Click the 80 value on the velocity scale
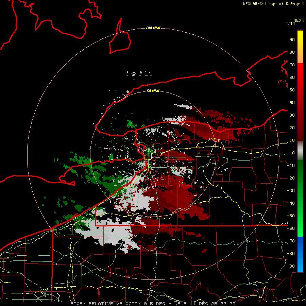The width and height of the screenshot is (306, 306). 292,52
